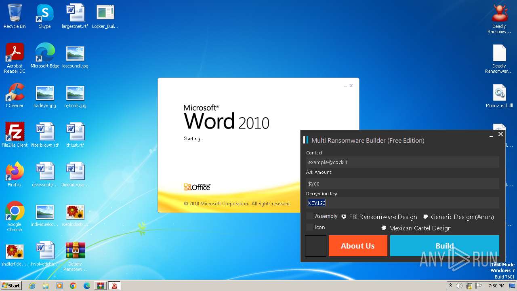Launch Internet Explorer from taskbar
This screenshot has width=517, height=291.
pyautogui.click(x=32, y=286)
